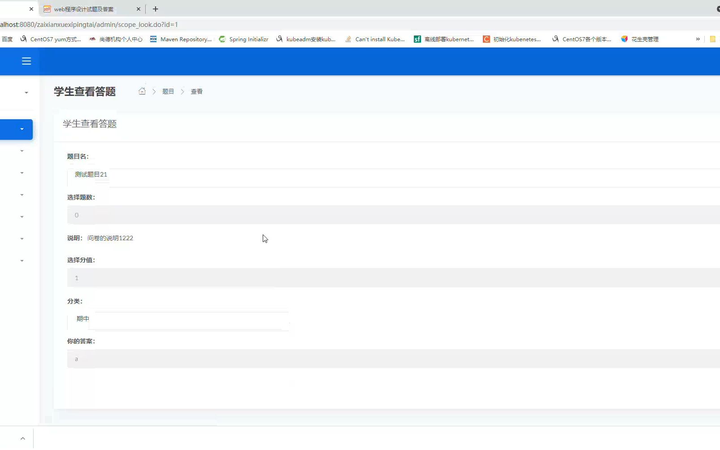
Task: Open the sidebar hamburger menu
Action: click(26, 61)
